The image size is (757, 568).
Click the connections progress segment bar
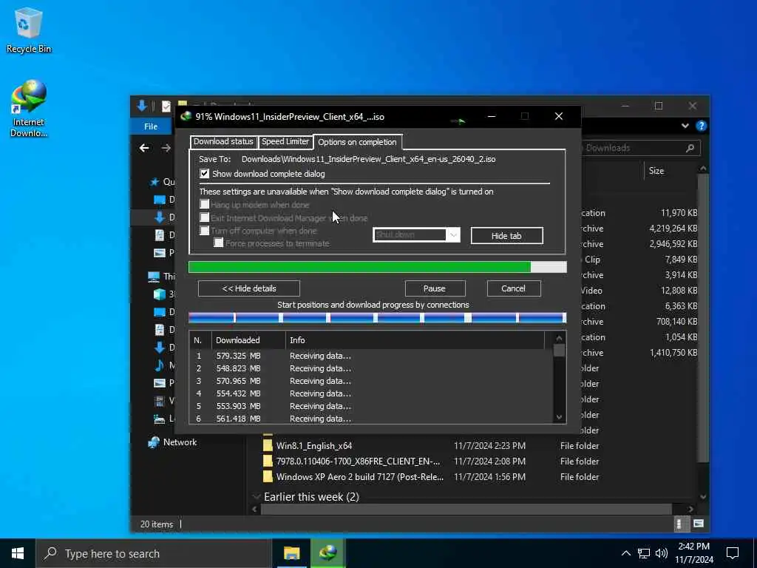click(x=378, y=318)
